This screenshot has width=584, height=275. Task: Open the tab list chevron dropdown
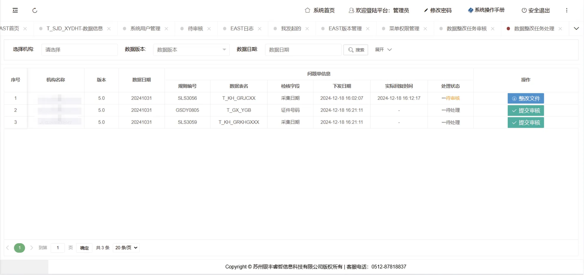(x=576, y=29)
